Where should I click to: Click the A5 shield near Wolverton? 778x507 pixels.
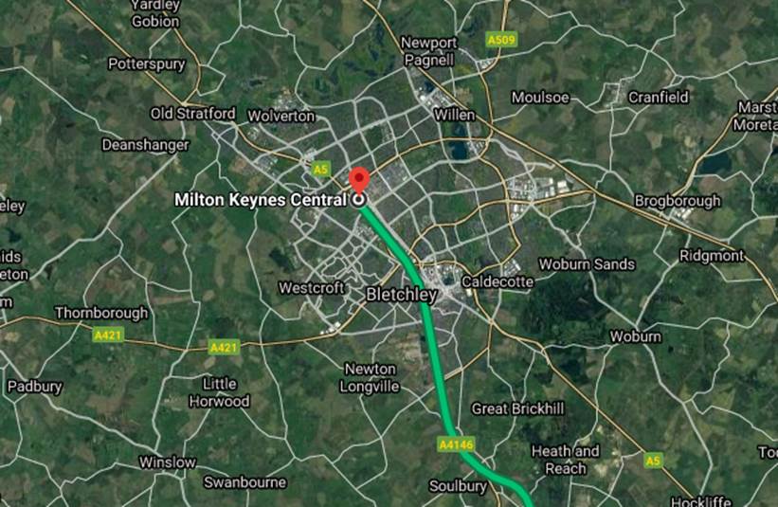[321, 170]
